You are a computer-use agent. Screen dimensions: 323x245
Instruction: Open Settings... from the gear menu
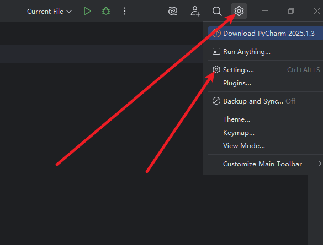click(x=266, y=70)
